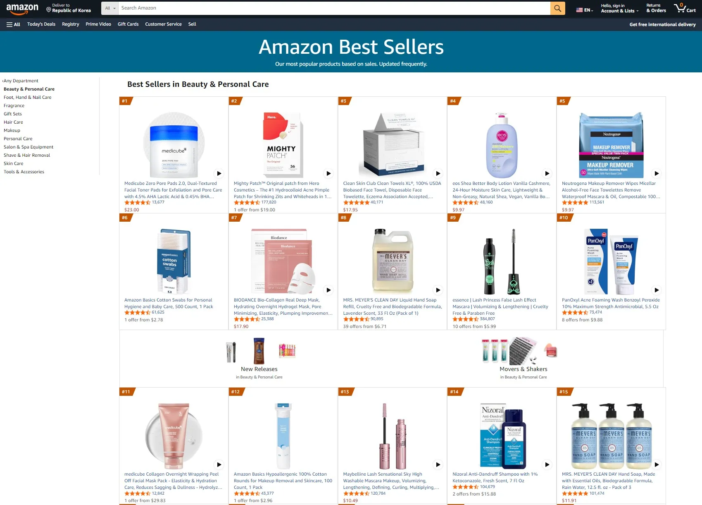
Task: Open Movers & Shakers section
Action: coord(524,369)
